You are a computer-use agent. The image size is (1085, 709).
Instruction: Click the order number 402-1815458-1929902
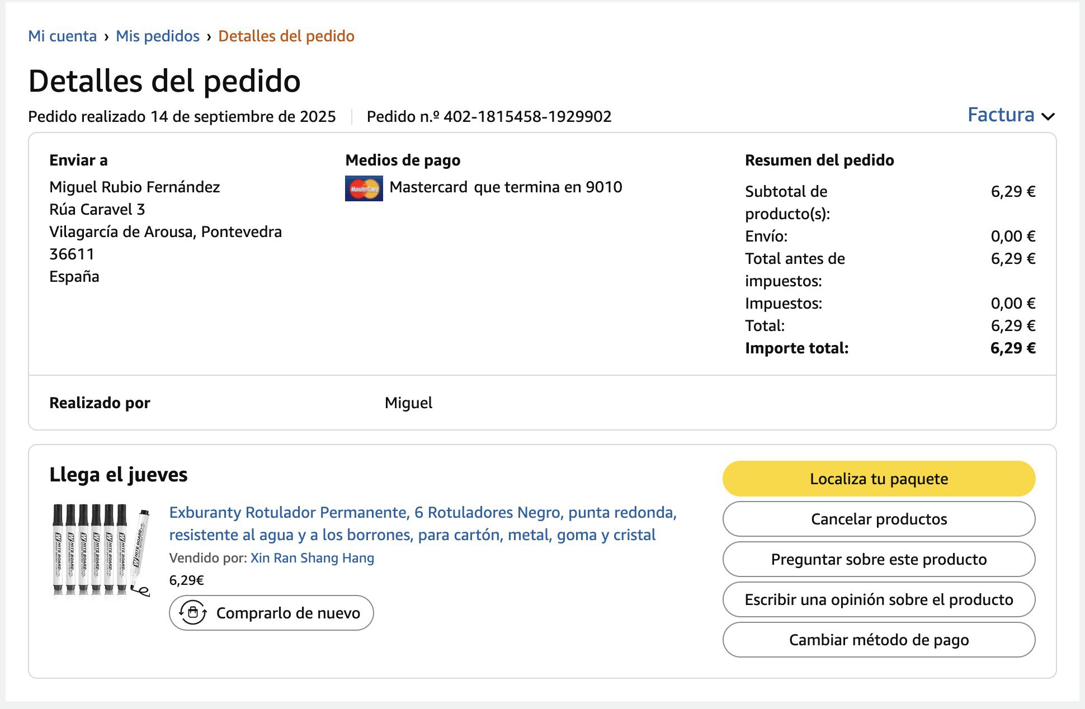527,116
